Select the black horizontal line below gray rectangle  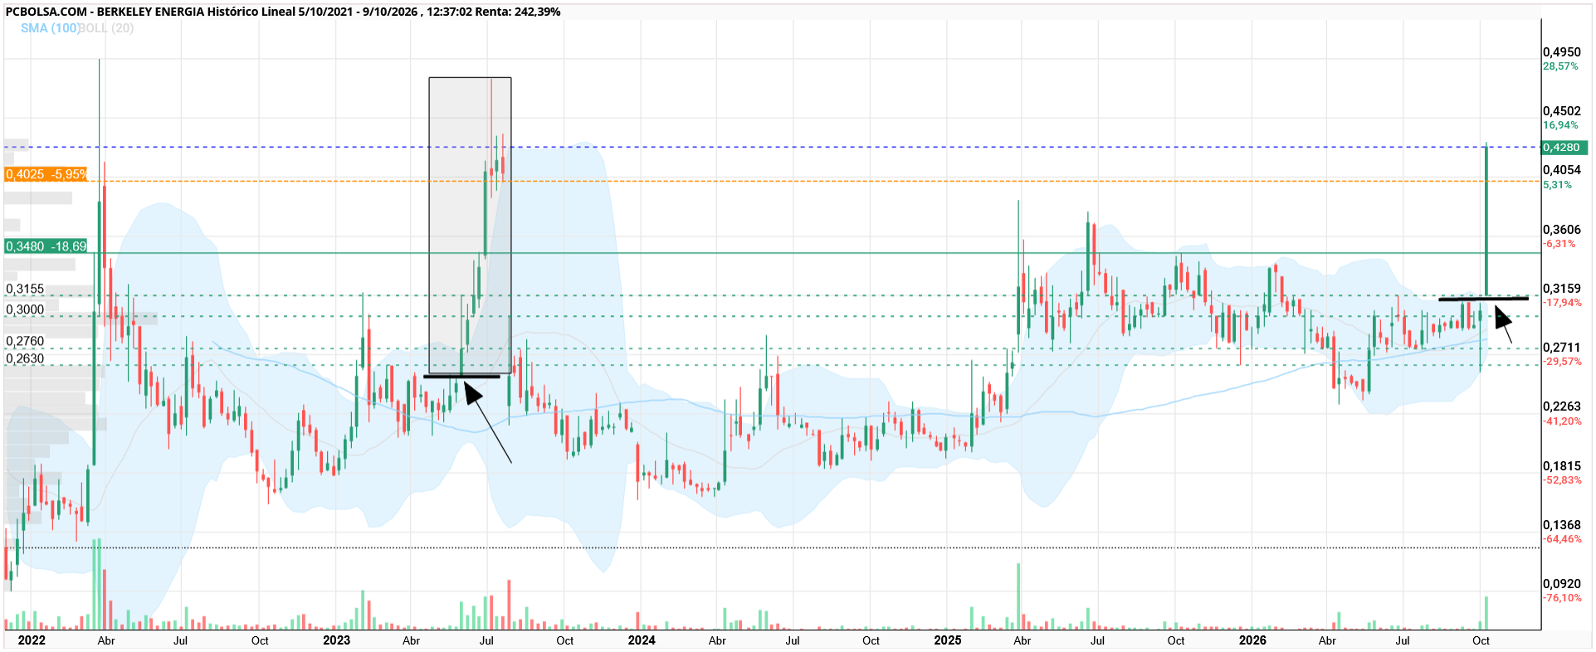pos(461,377)
